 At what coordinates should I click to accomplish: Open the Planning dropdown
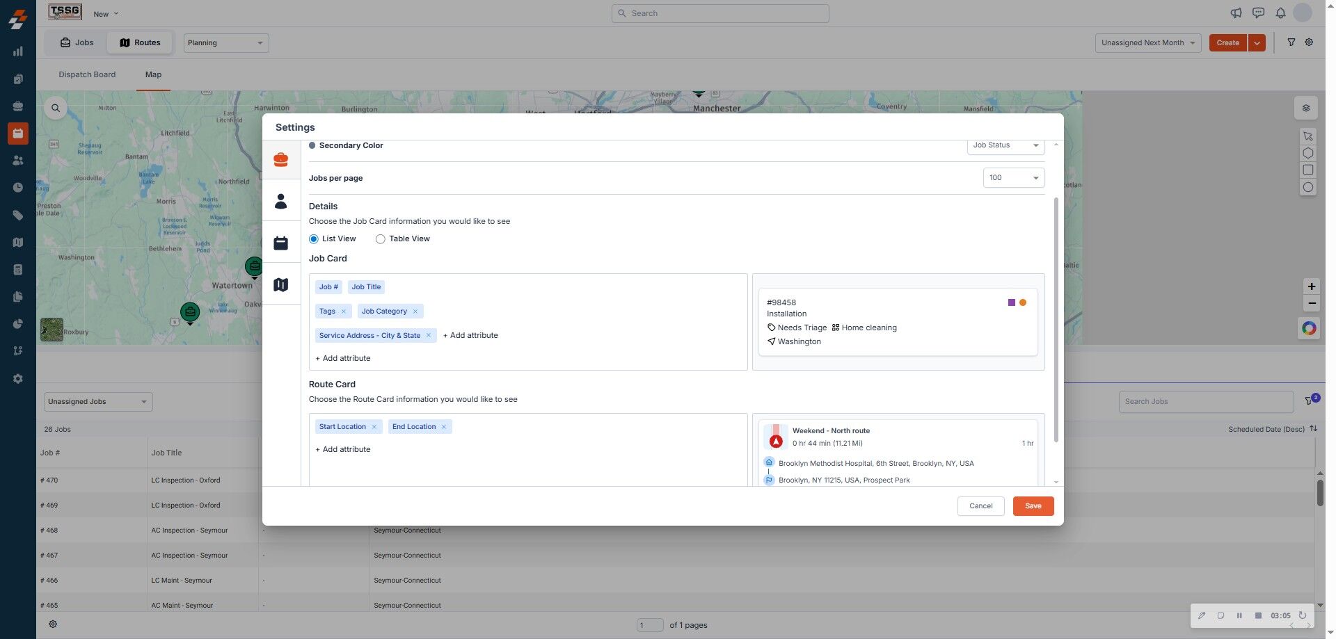226,43
